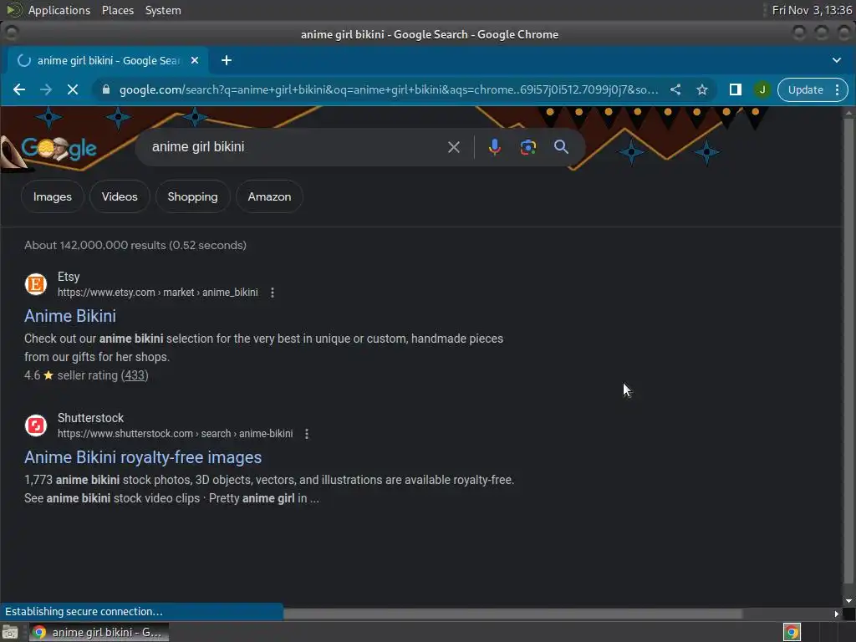
Task: Click horizontal scrollbar right arrow
Action: [x=836, y=614]
